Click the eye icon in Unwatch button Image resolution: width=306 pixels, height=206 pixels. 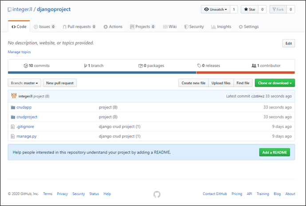(206, 9)
